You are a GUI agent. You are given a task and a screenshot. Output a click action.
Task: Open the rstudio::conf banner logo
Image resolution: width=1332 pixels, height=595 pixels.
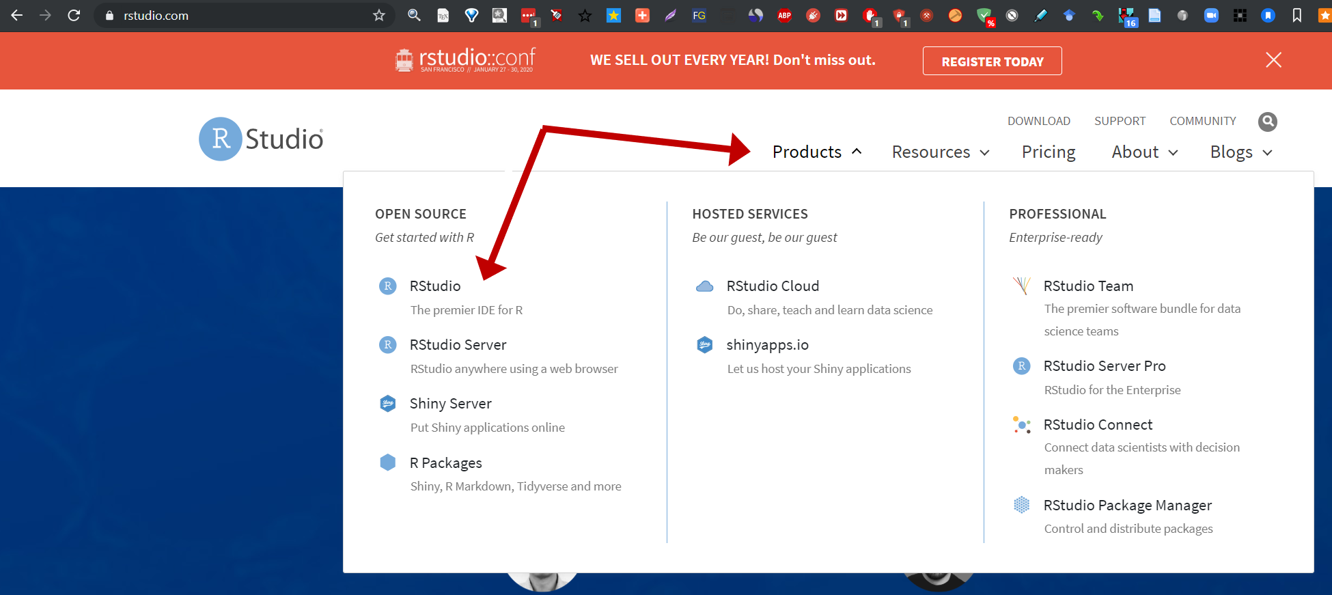pyautogui.click(x=465, y=60)
